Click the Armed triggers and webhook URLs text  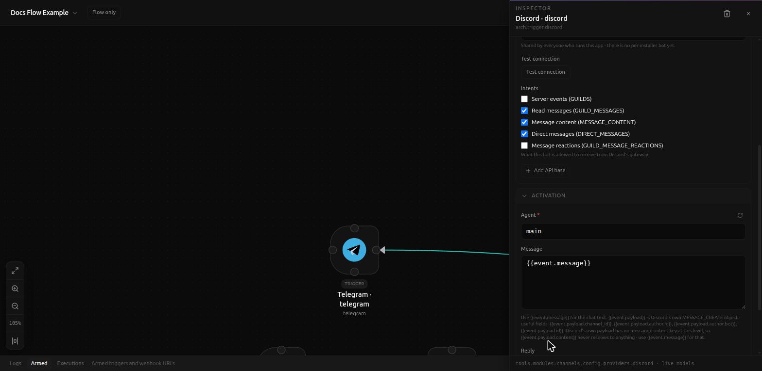point(133,363)
